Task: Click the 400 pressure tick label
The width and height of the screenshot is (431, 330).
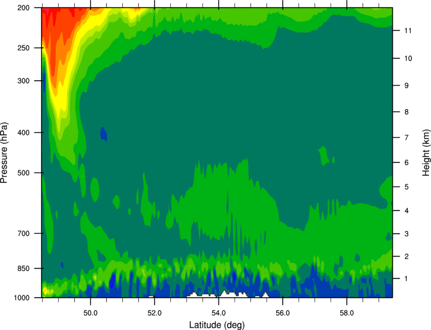Action: [x=23, y=133]
